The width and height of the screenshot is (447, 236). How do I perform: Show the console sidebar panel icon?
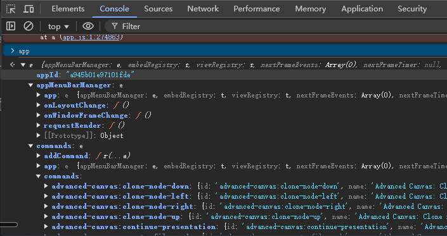point(11,26)
